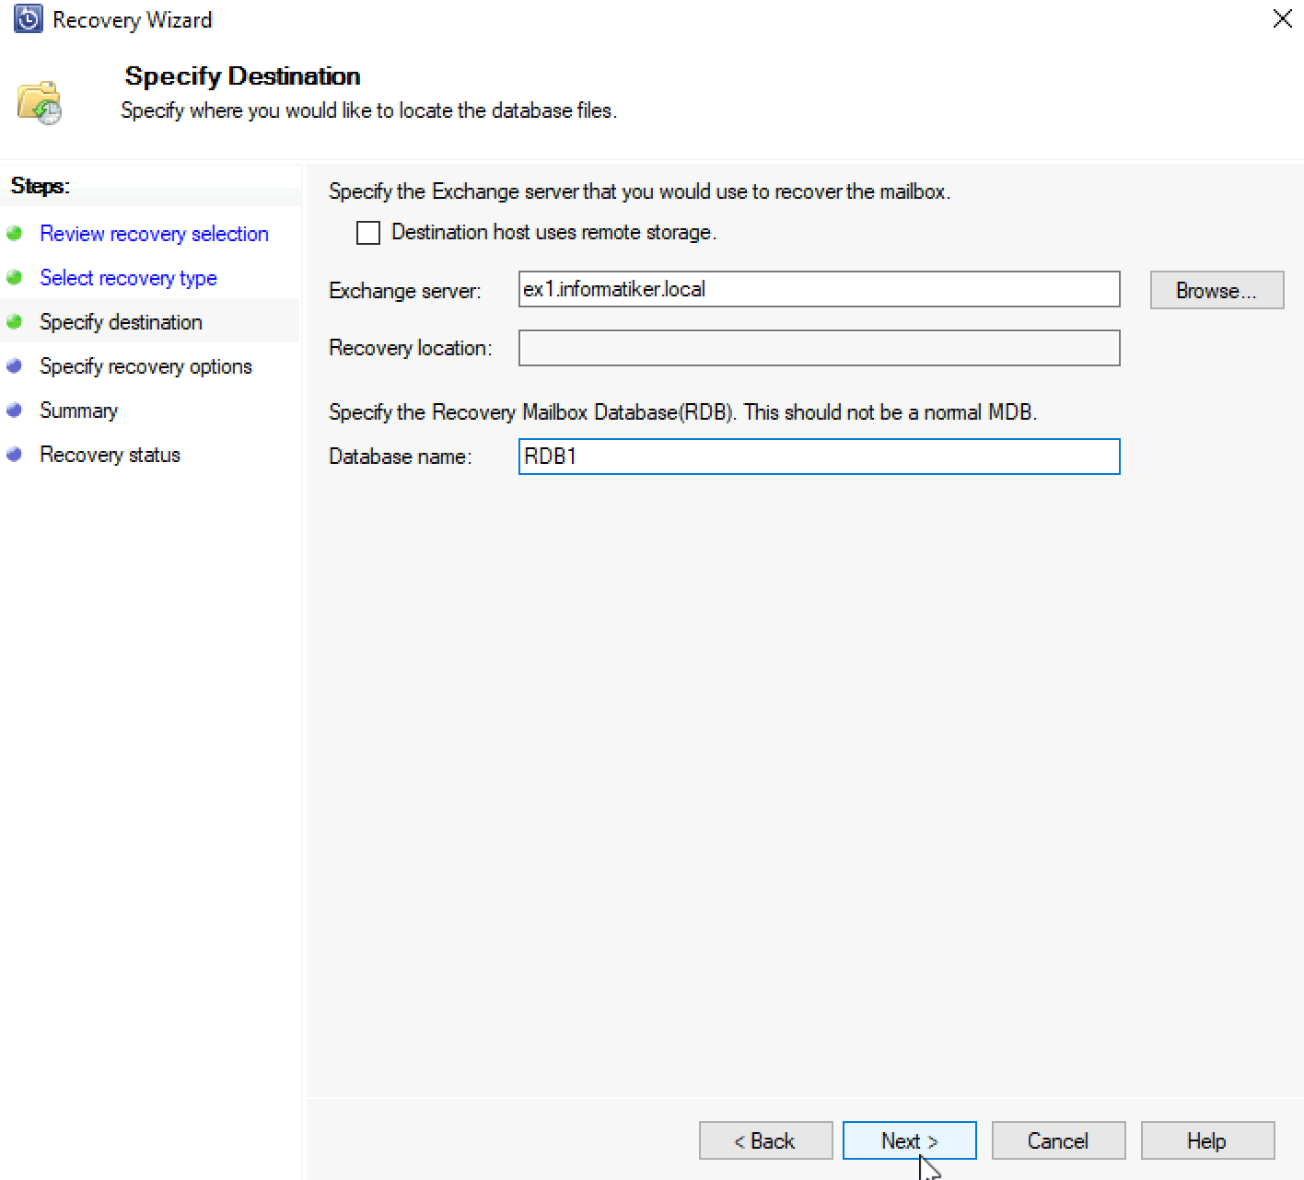Select the Summary step
1304x1180 pixels.
78,411
